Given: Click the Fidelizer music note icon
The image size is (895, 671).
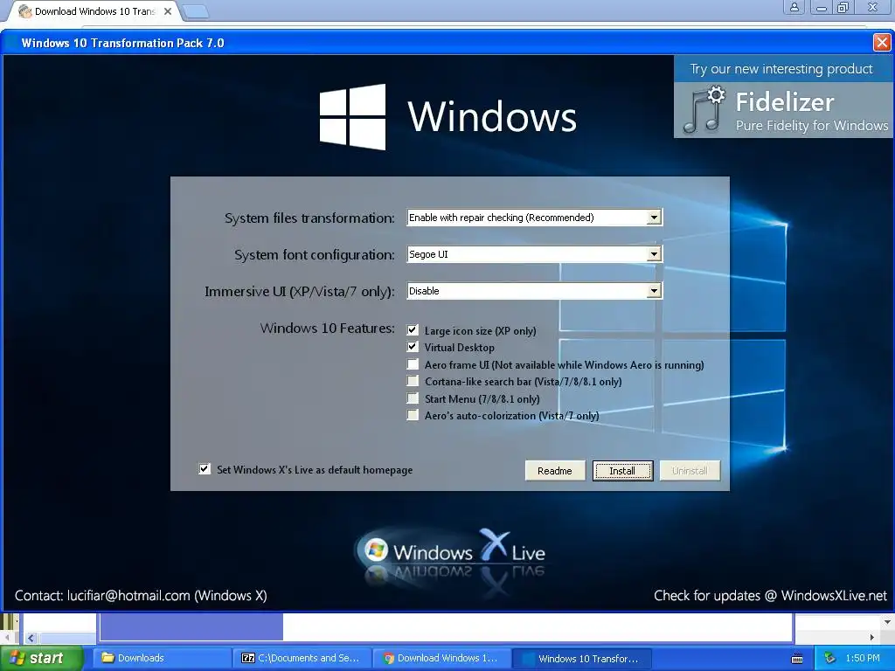Looking at the screenshot, I should tap(704, 109).
